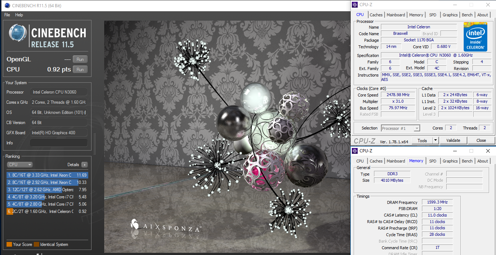Switch to SPD tab in lower CPU-Z window
496x255 pixels.
pos(433,161)
